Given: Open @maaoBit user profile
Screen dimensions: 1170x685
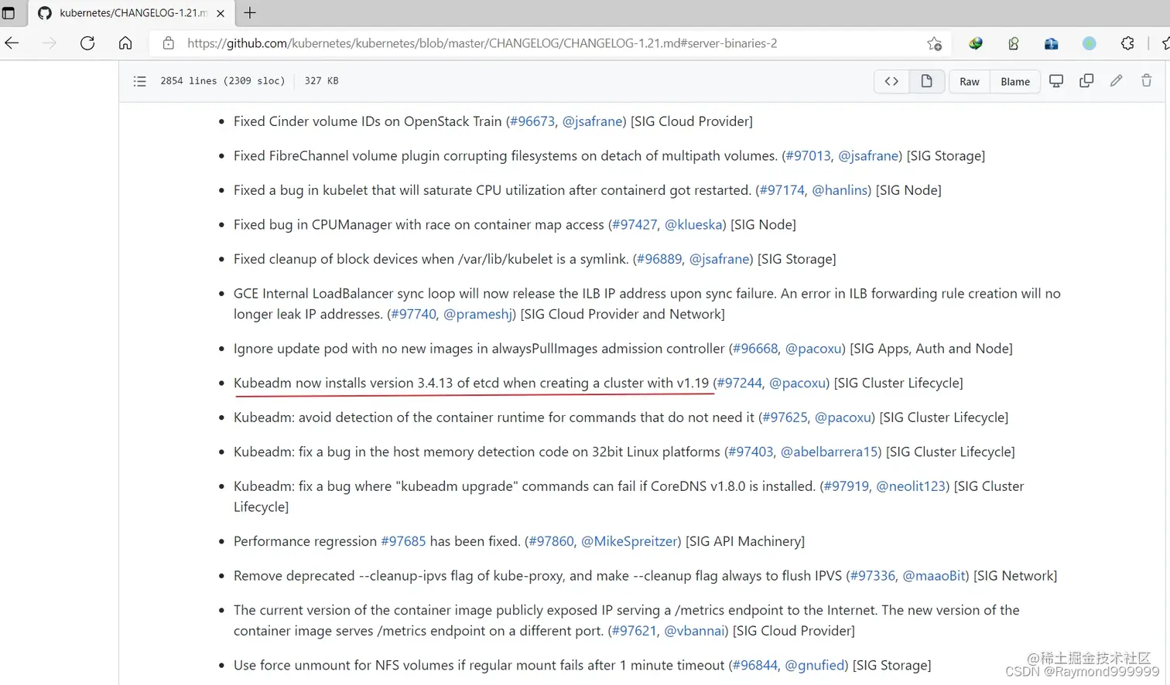Looking at the screenshot, I should (x=934, y=576).
